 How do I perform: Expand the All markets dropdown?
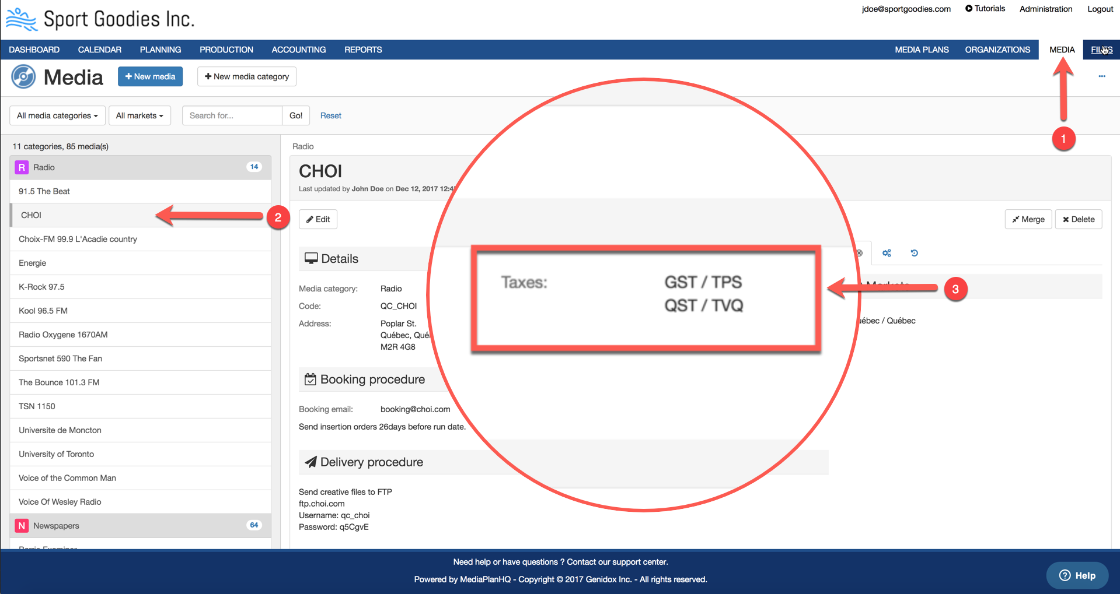(x=139, y=115)
